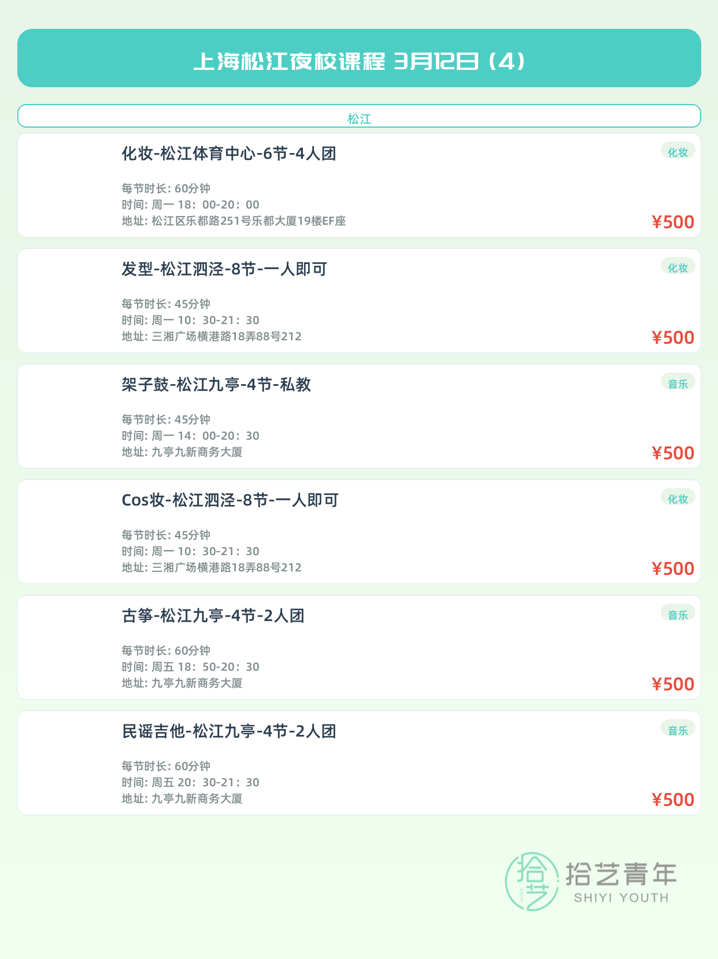Click the 化妆 tag on Cos妆 card
Viewport: 718px width, 959px height.
[x=678, y=499]
